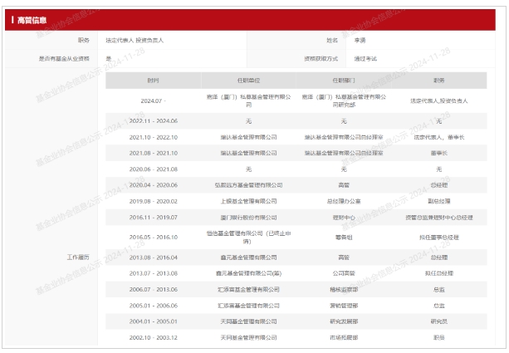Click the 公司高管 department cell
The width and height of the screenshot is (509, 353).
(344, 273)
